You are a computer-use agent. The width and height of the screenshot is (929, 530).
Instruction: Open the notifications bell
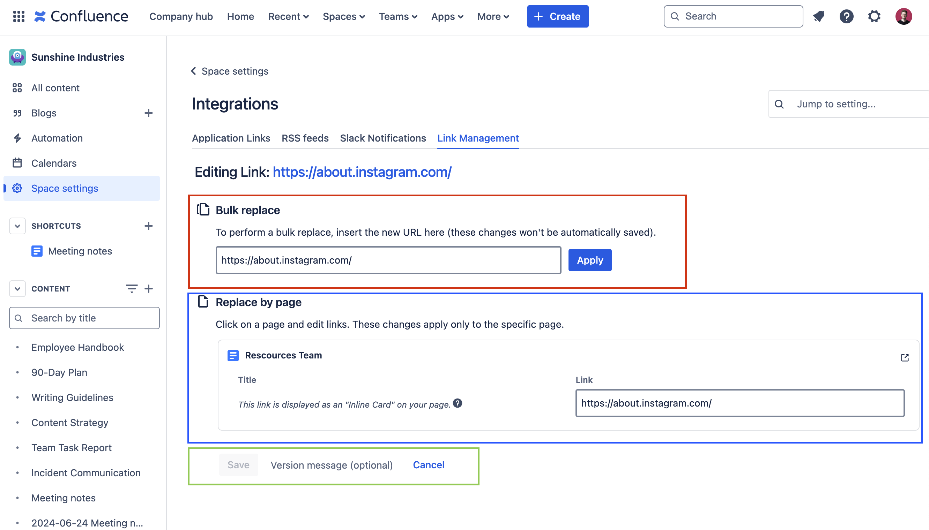click(x=819, y=16)
